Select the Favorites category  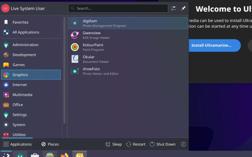(x=31, y=22)
